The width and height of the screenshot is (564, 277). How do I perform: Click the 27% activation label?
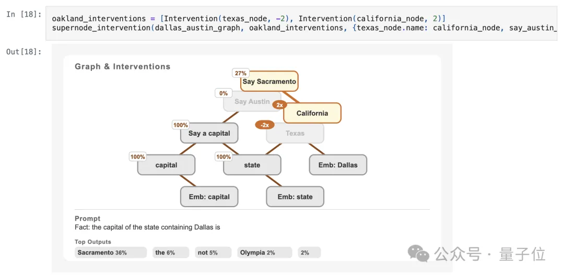tap(240, 74)
